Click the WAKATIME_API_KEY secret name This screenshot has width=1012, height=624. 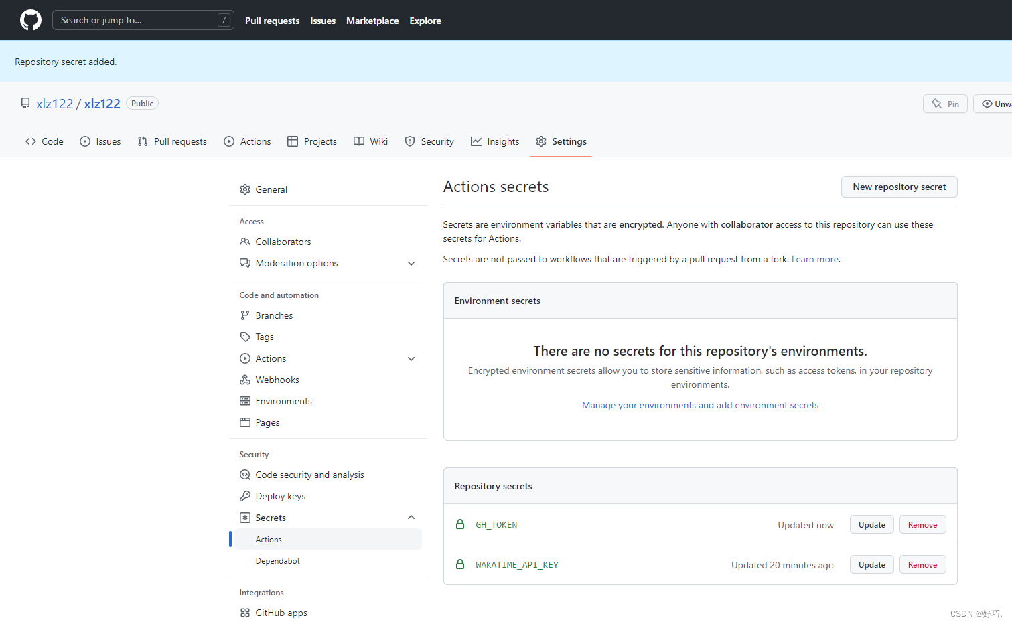pos(517,565)
